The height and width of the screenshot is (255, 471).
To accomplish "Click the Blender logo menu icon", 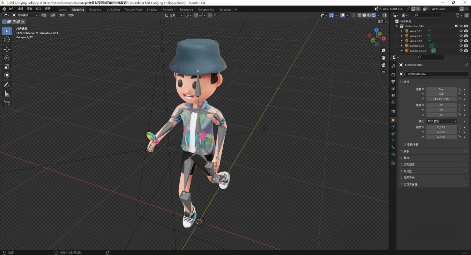I will tap(4, 9).
